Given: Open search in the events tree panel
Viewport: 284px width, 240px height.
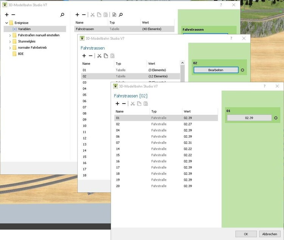Looking at the screenshot, I should coord(62,15).
